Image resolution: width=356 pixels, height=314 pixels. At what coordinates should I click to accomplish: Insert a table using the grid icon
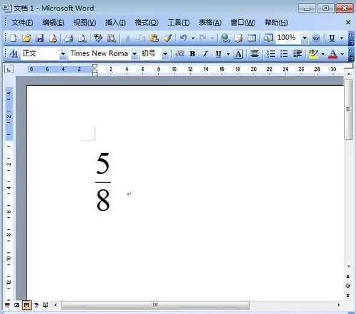252,38
